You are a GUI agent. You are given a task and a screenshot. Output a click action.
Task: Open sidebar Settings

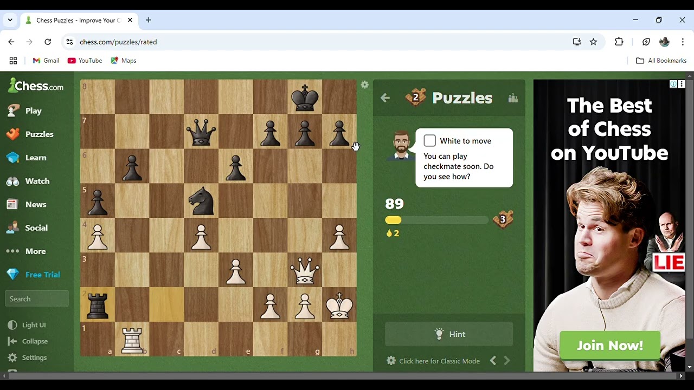(x=27, y=357)
